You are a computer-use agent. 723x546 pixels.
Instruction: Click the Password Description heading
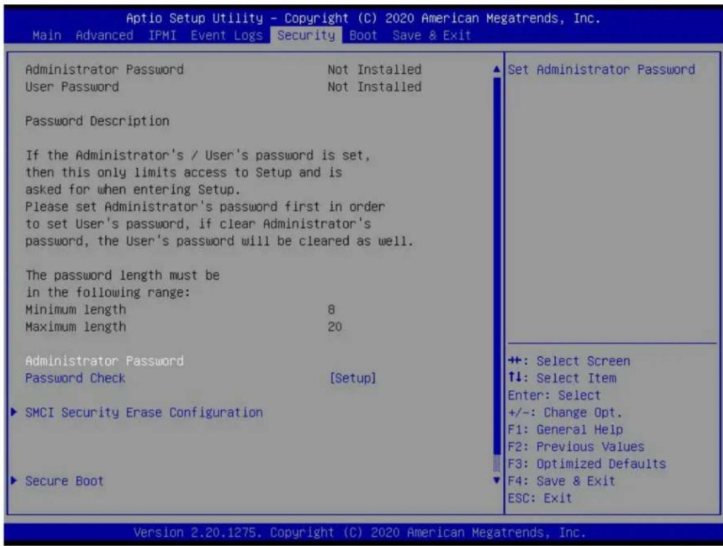click(98, 121)
